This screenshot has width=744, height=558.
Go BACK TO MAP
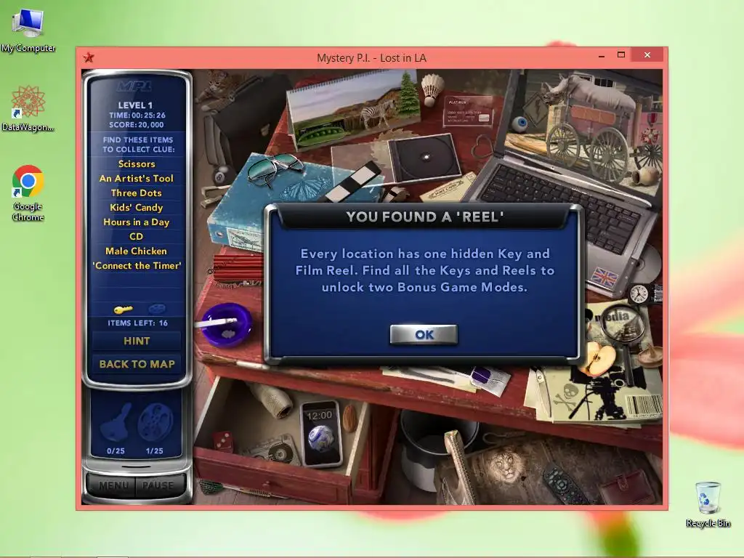pyautogui.click(x=137, y=364)
